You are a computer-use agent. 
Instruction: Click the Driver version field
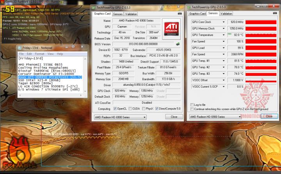pos(146,85)
